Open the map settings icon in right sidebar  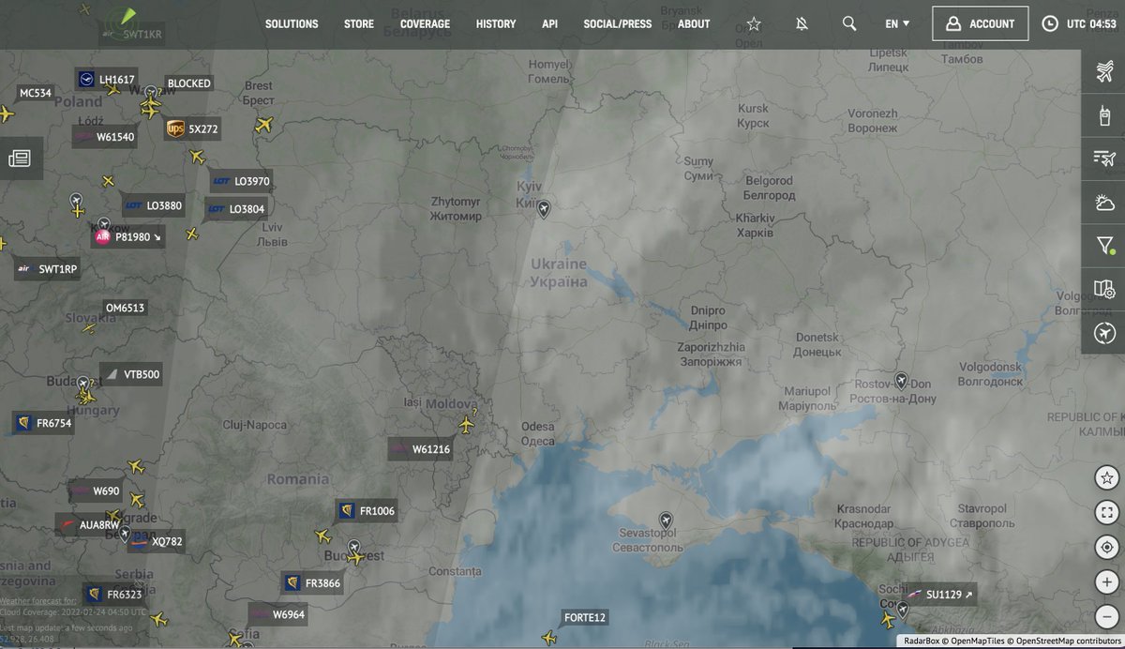(1104, 289)
